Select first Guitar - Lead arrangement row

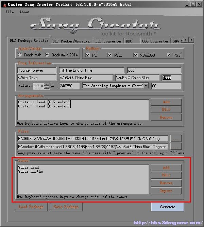45,102
